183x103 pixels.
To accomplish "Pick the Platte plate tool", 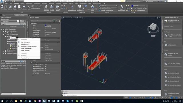I will 19,7.
